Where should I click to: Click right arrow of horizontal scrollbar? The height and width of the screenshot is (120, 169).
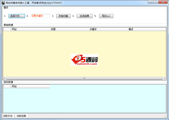pyautogui.click(x=164, y=78)
